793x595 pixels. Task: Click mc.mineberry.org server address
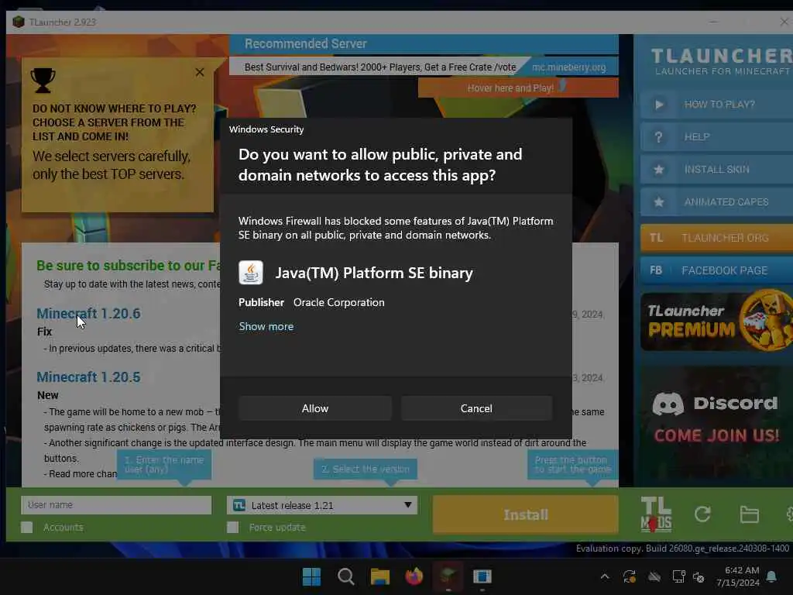pos(568,67)
